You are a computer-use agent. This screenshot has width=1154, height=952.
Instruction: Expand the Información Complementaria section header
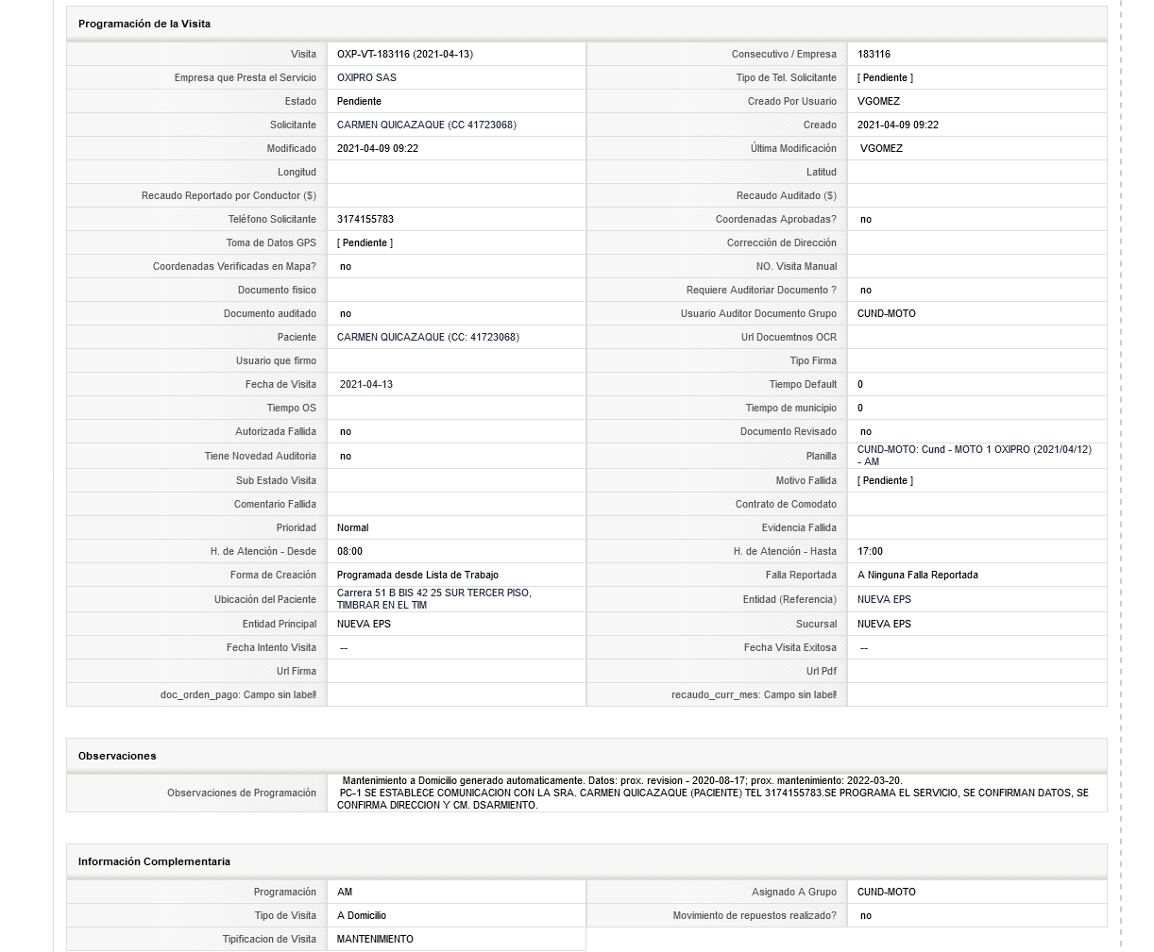(x=586, y=861)
